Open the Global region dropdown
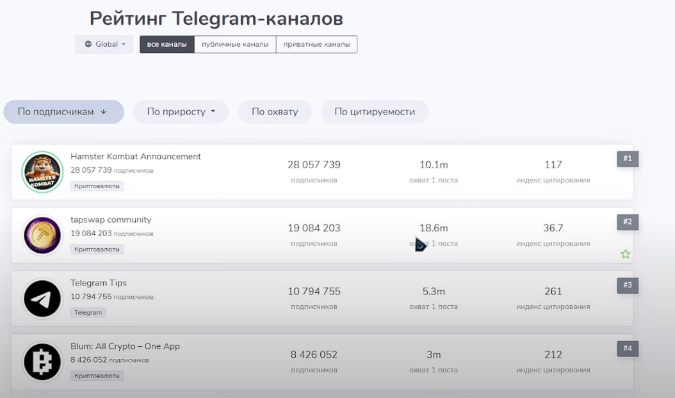 click(x=104, y=44)
